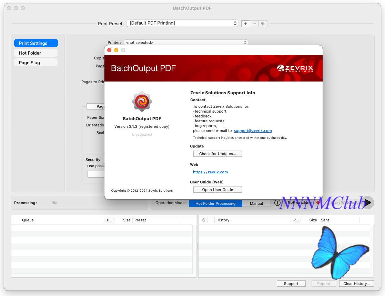
Task: Select Print Settings in sidebar
Action: [x=36, y=43]
